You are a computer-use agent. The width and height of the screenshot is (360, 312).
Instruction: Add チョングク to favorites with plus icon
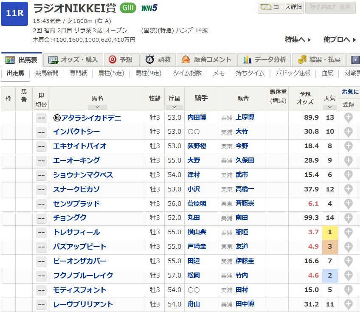(x=348, y=218)
